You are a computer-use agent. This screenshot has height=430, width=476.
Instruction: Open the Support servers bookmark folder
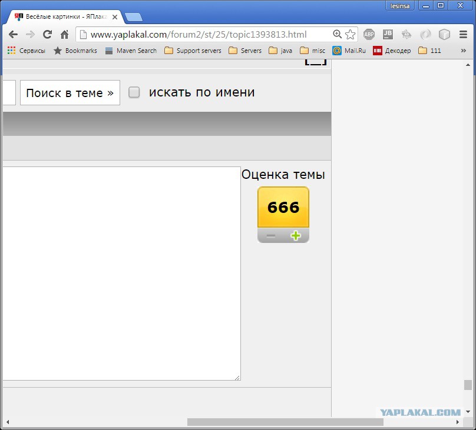[x=193, y=51]
